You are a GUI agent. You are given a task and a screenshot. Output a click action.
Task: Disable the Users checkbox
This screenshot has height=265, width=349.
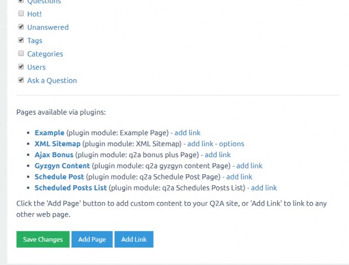click(22, 67)
